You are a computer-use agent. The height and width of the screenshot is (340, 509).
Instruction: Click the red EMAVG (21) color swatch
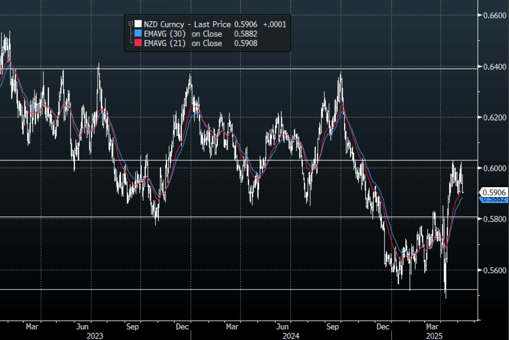click(137, 43)
